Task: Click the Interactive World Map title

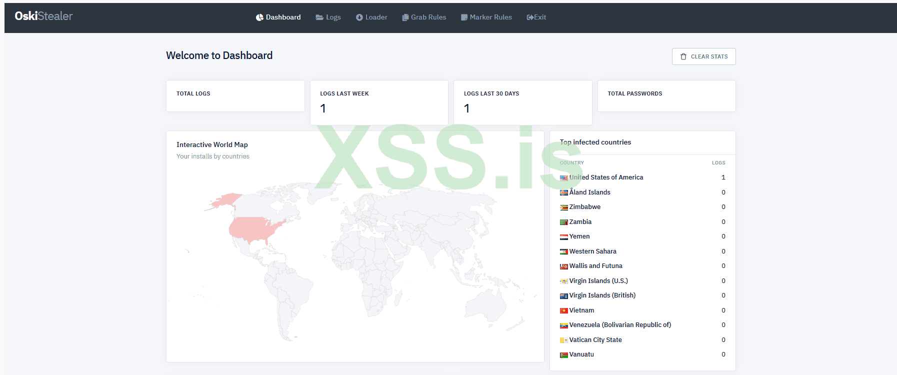Action: click(x=212, y=144)
